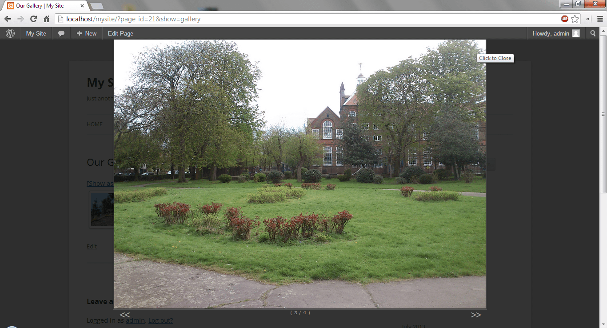
Task: Open the comments bubble icon
Action: click(61, 33)
